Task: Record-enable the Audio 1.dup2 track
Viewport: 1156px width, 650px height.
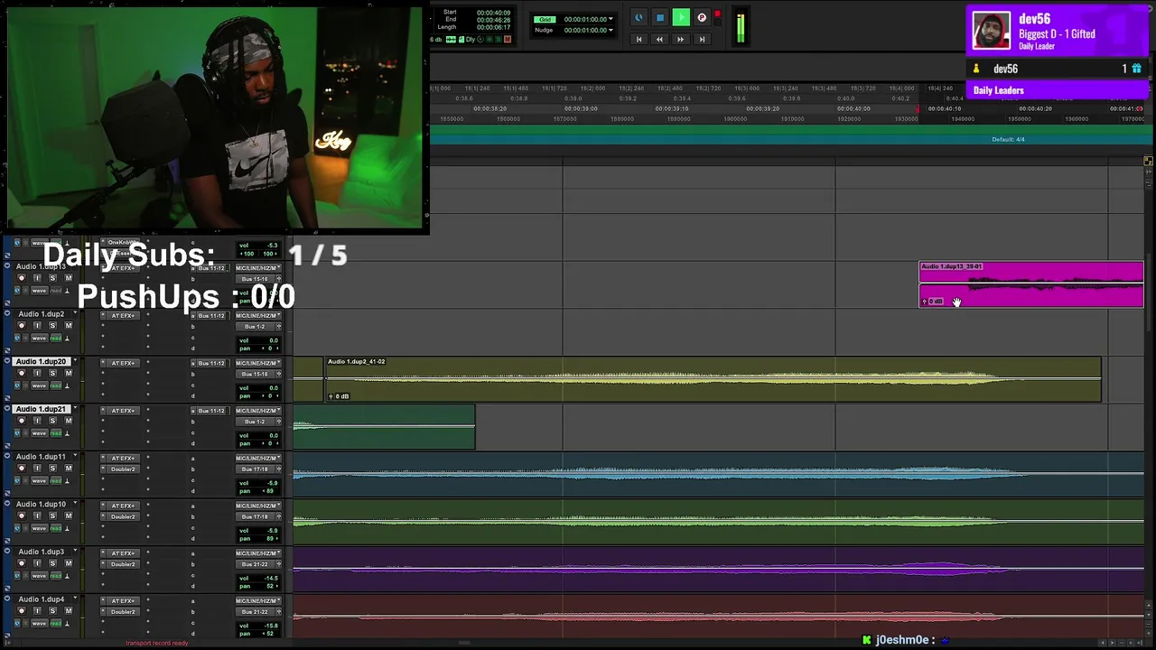Action: click(22, 326)
